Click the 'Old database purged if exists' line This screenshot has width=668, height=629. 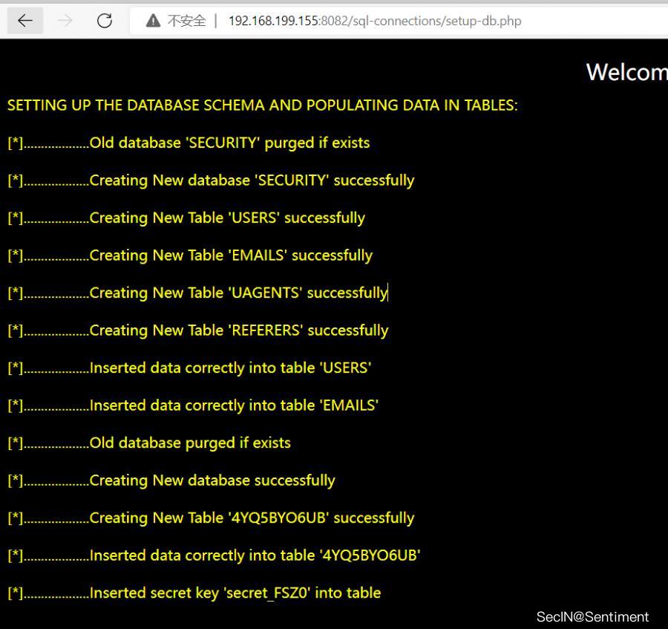(x=189, y=443)
